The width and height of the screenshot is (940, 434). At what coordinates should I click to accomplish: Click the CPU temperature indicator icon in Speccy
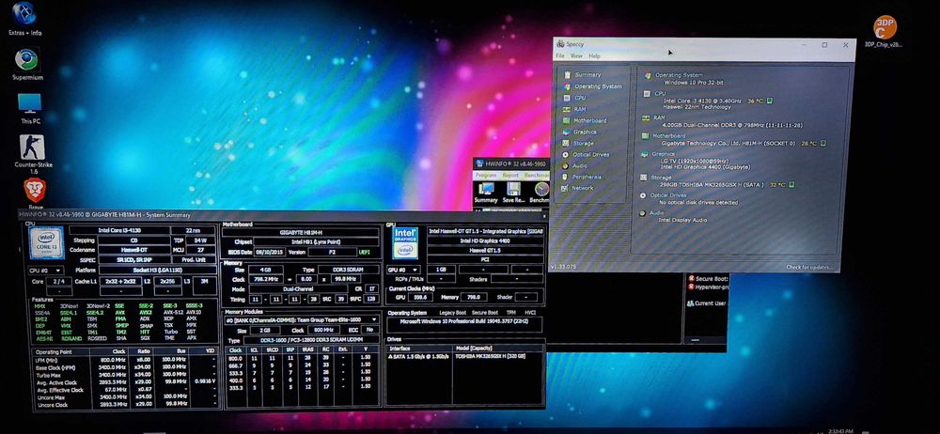(x=769, y=101)
